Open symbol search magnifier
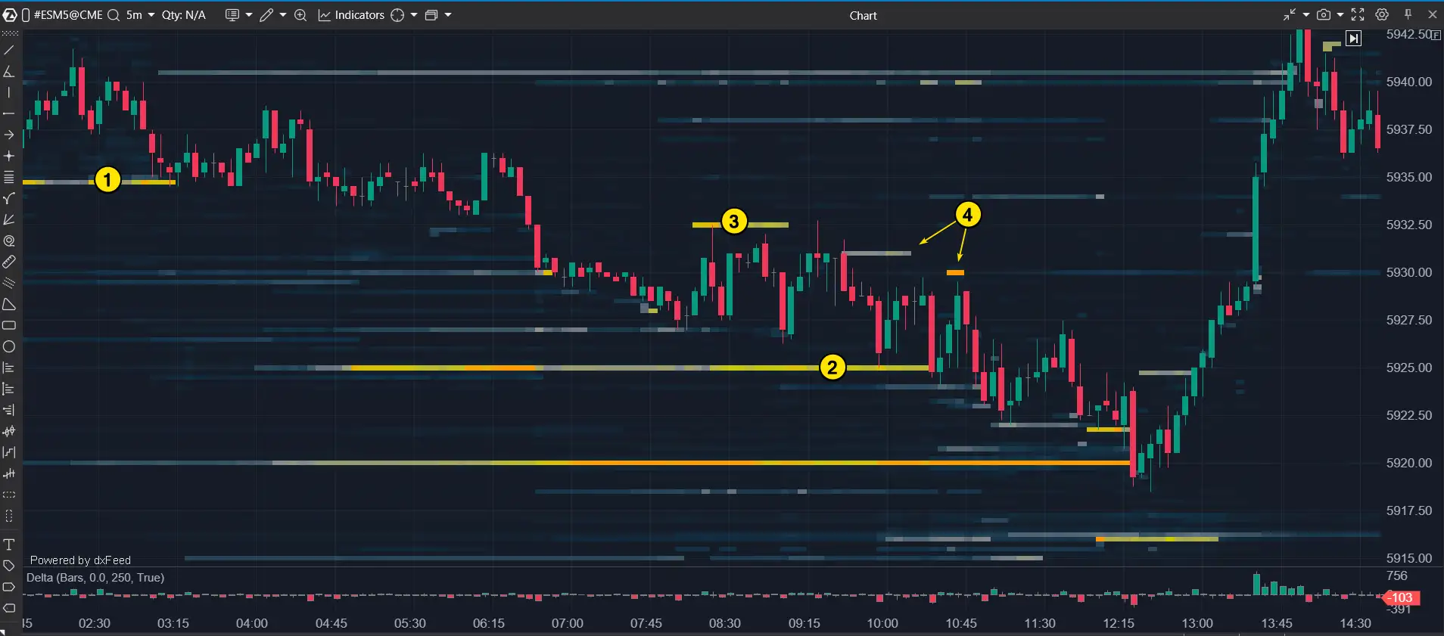 click(114, 15)
